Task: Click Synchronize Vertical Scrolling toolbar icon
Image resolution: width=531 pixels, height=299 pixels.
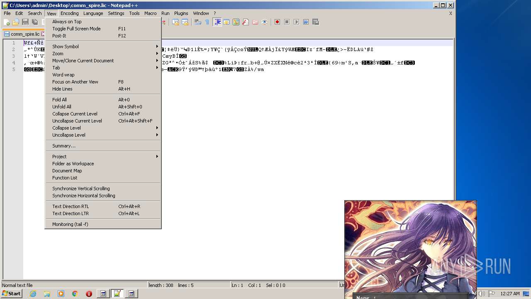Action: [x=175, y=22]
